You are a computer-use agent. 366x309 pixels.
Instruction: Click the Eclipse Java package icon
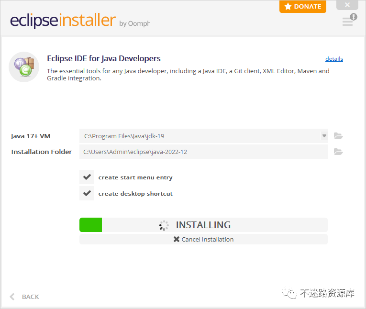point(24,67)
